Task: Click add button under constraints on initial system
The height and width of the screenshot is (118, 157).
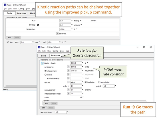Action: [x=9, y=37]
